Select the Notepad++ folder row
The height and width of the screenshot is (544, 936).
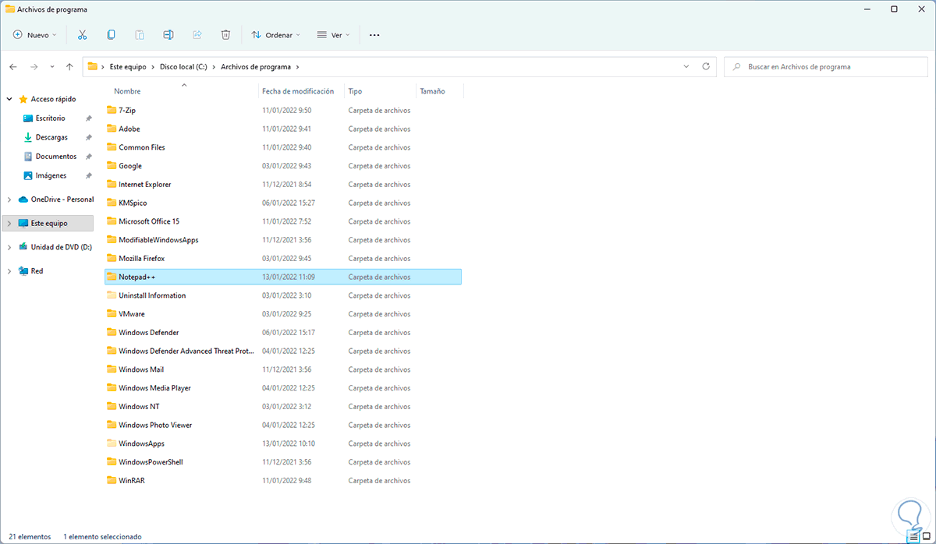click(x=283, y=277)
